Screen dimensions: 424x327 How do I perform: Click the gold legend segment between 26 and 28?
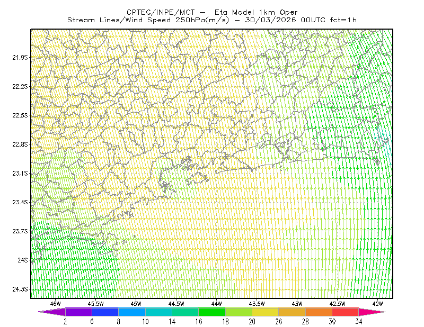(292, 312)
